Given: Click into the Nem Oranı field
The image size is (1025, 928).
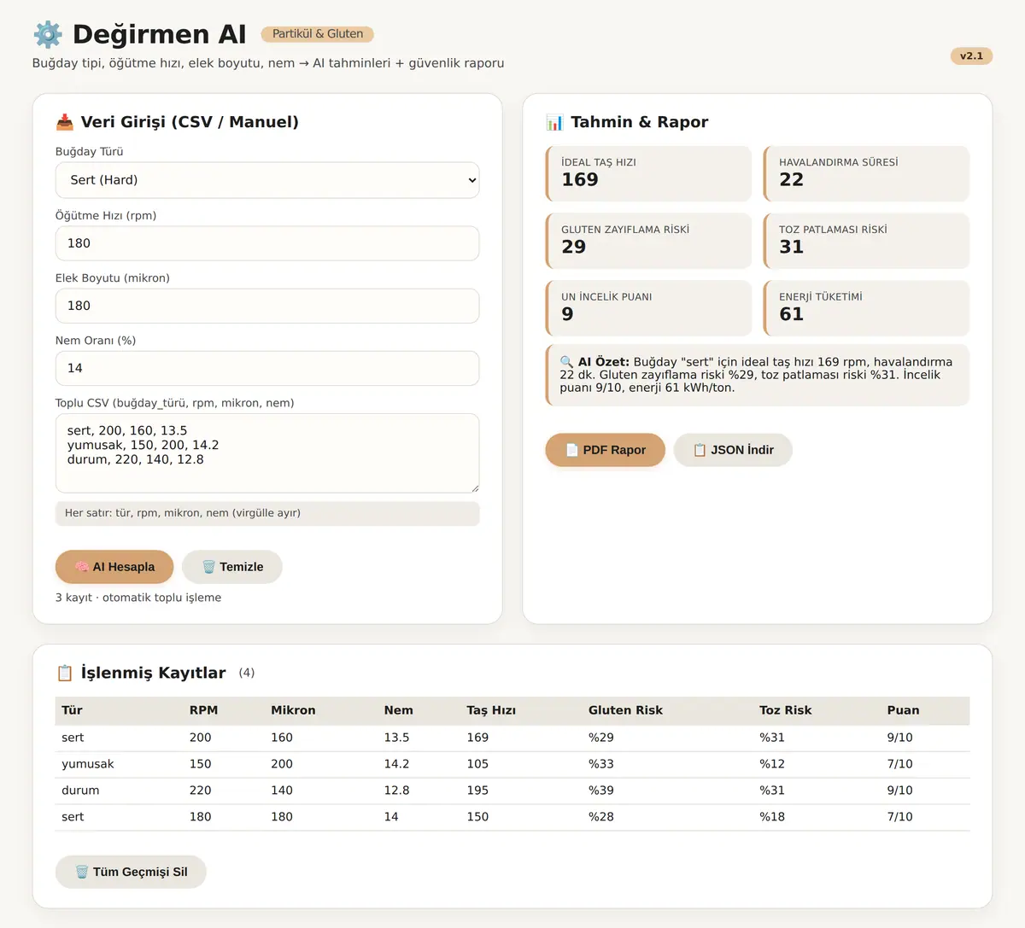Looking at the screenshot, I should pos(267,368).
